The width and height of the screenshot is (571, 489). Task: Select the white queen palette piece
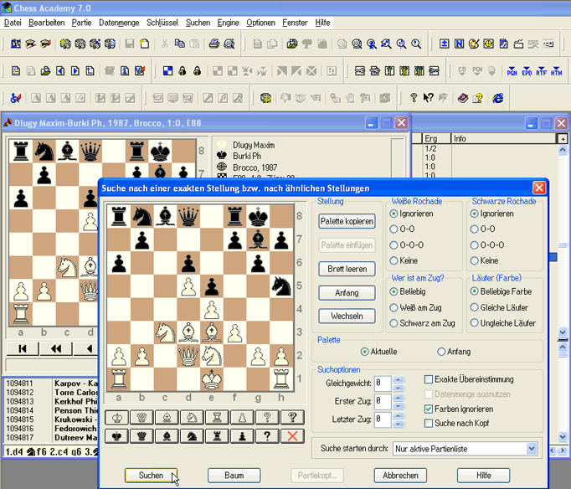[x=142, y=418]
